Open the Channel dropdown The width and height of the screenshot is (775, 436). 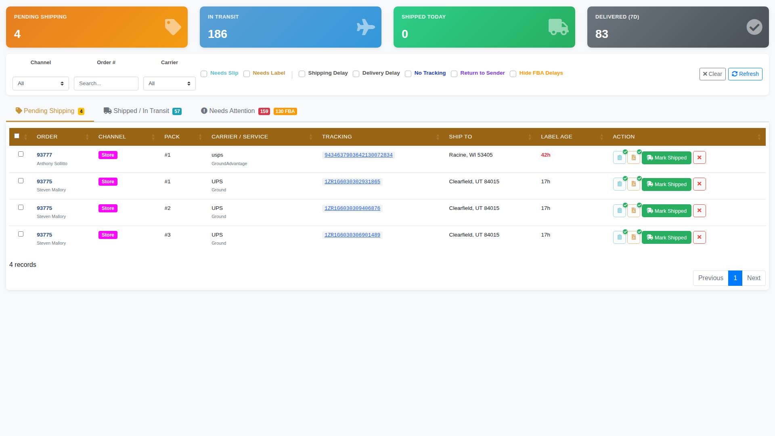point(40,83)
